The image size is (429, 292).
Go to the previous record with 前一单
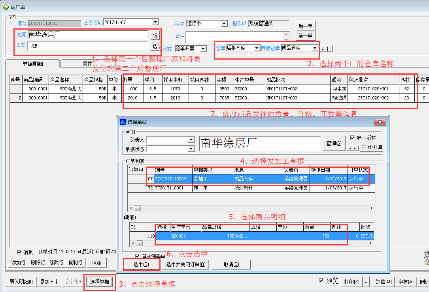pyautogui.click(x=306, y=36)
